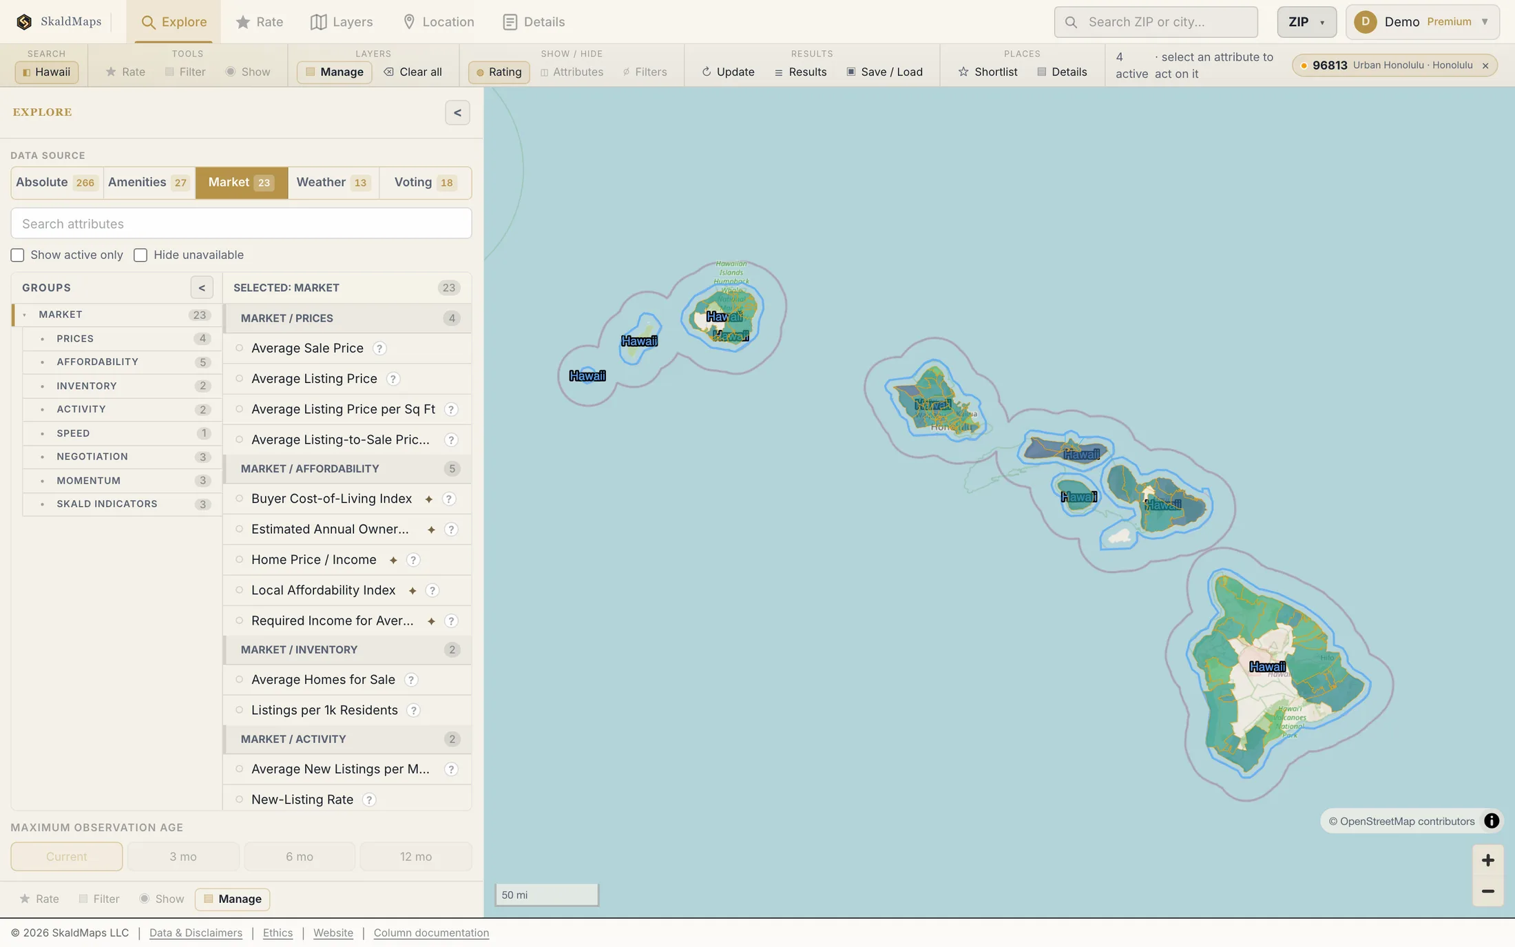1515x947 pixels.
Task: Select Average Listing Price per Sq Ft radio
Action: point(240,409)
